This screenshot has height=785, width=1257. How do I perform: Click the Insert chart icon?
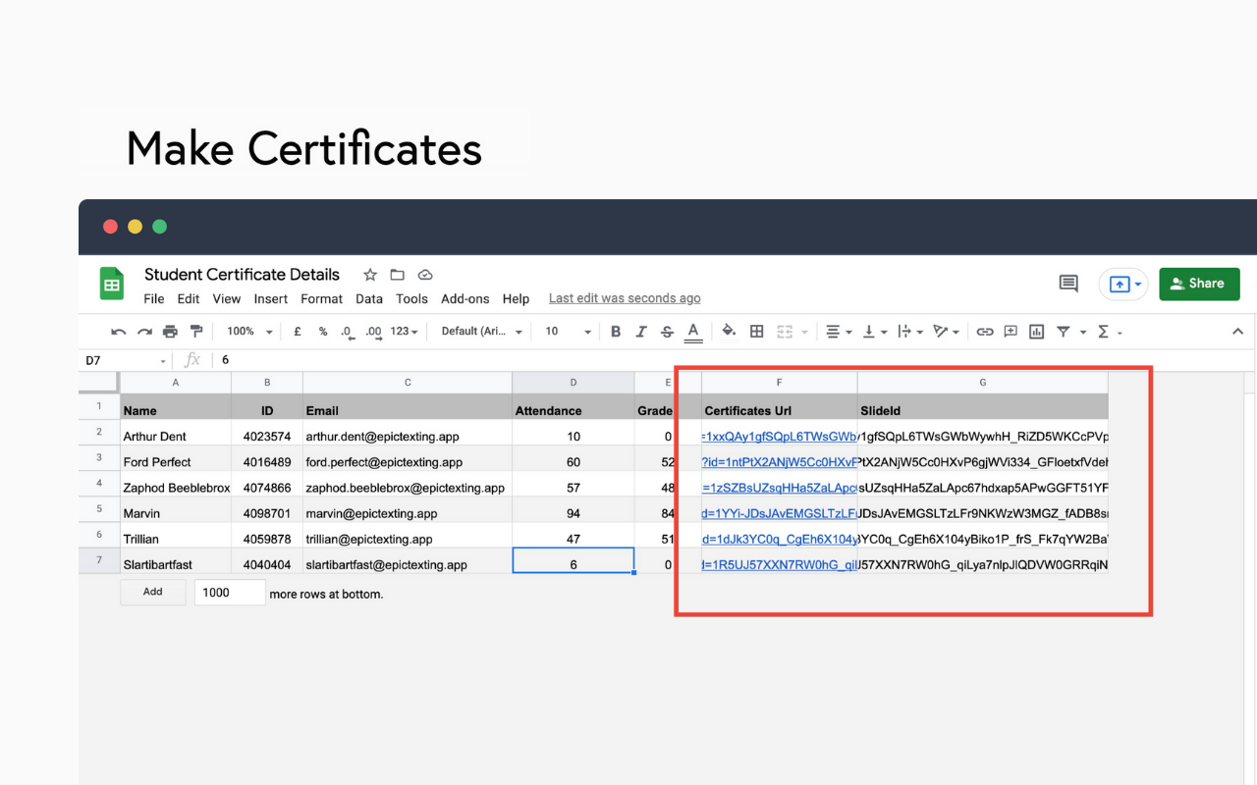(x=1036, y=332)
